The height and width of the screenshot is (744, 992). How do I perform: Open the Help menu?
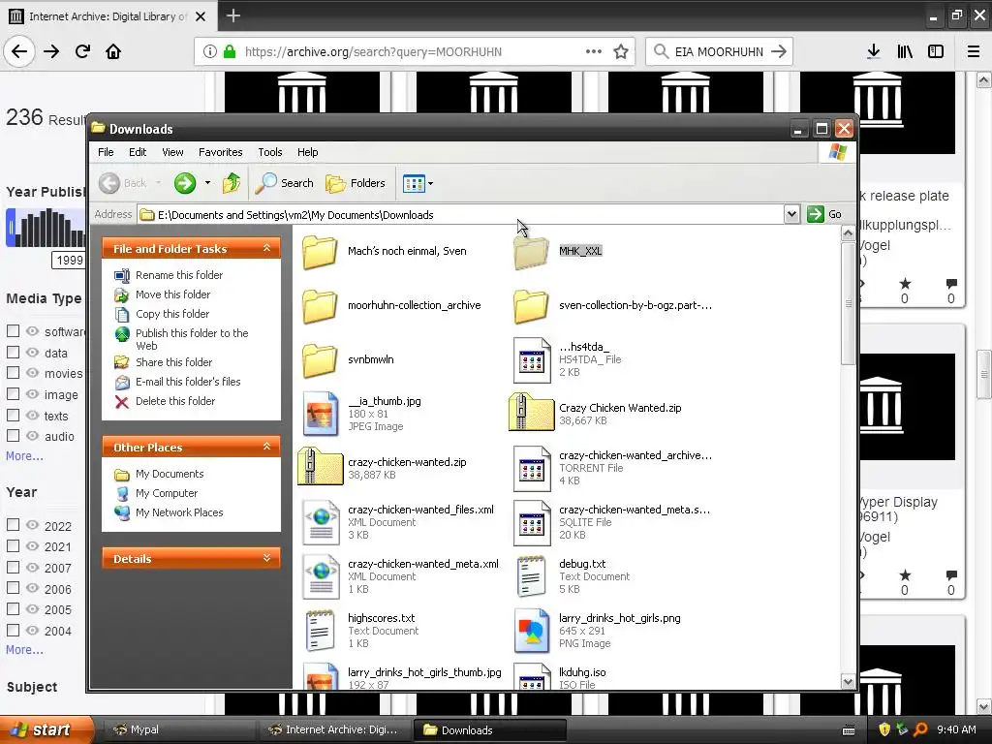pyautogui.click(x=307, y=152)
